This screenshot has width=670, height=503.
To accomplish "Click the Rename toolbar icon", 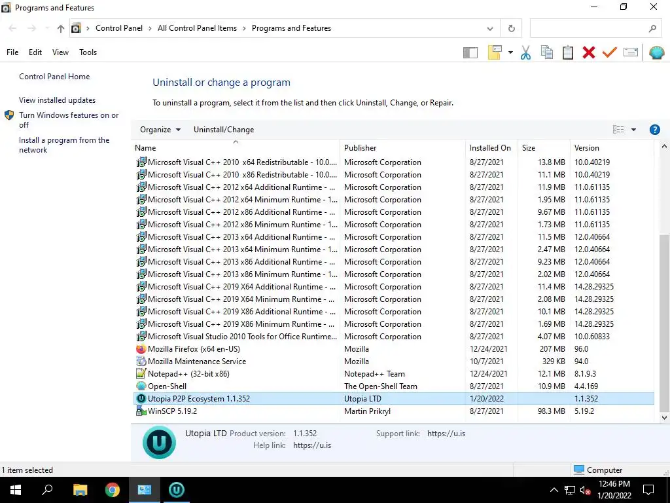I will click(631, 52).
